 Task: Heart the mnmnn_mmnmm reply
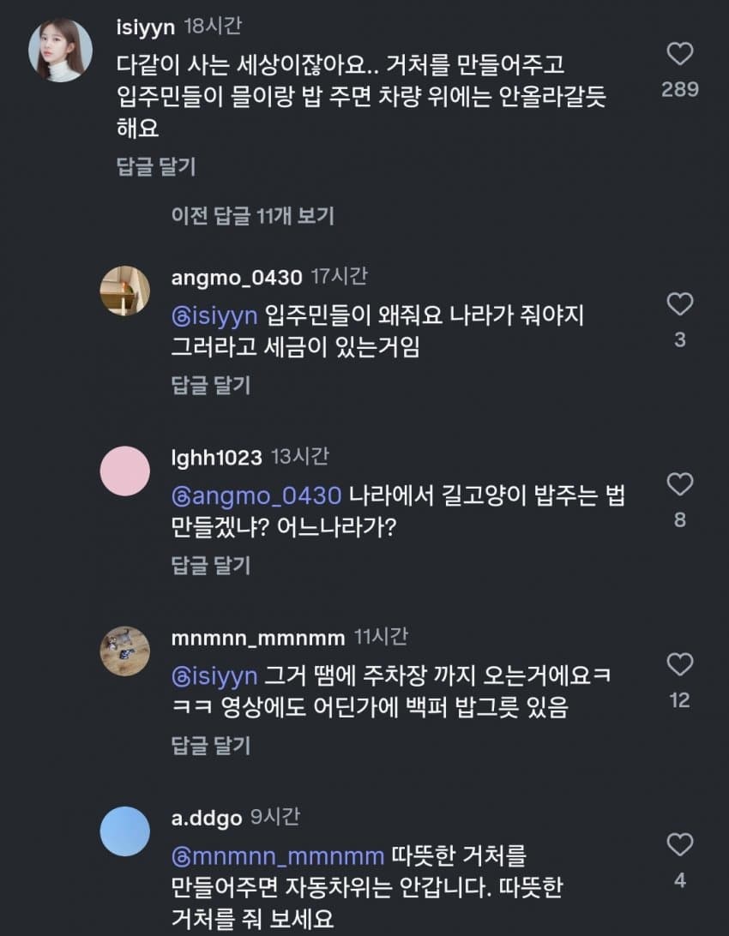pos(680,664)
